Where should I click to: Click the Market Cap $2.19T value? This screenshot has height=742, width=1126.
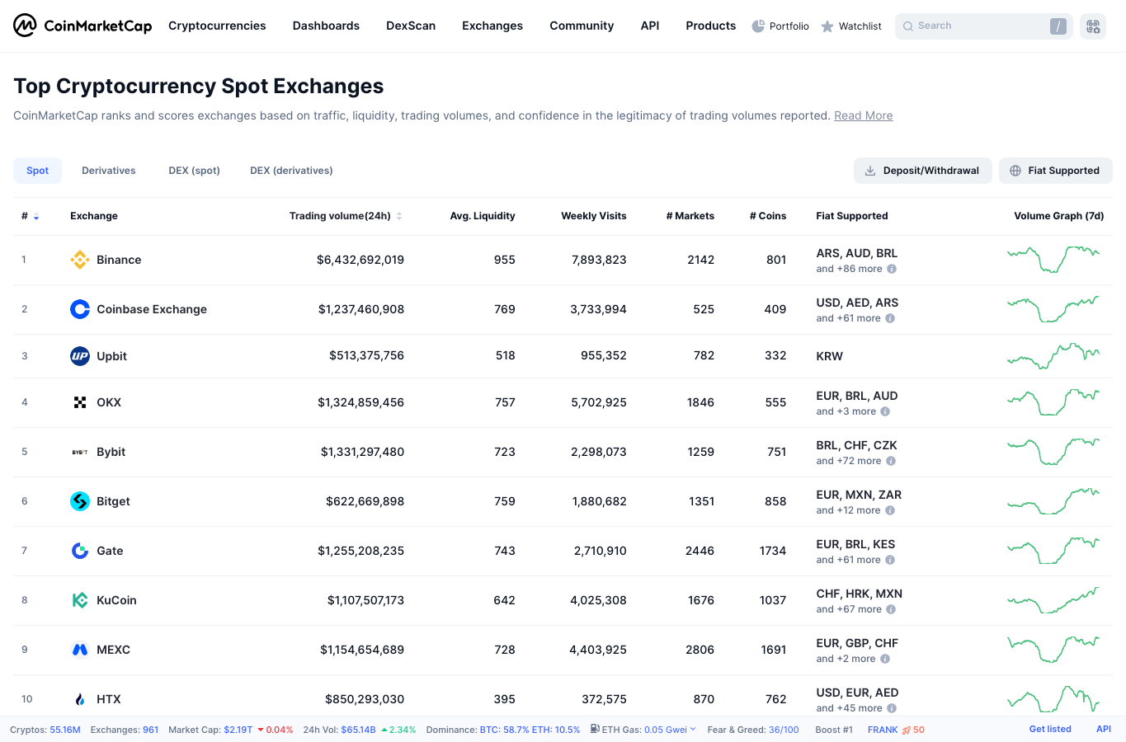(238, 730)
